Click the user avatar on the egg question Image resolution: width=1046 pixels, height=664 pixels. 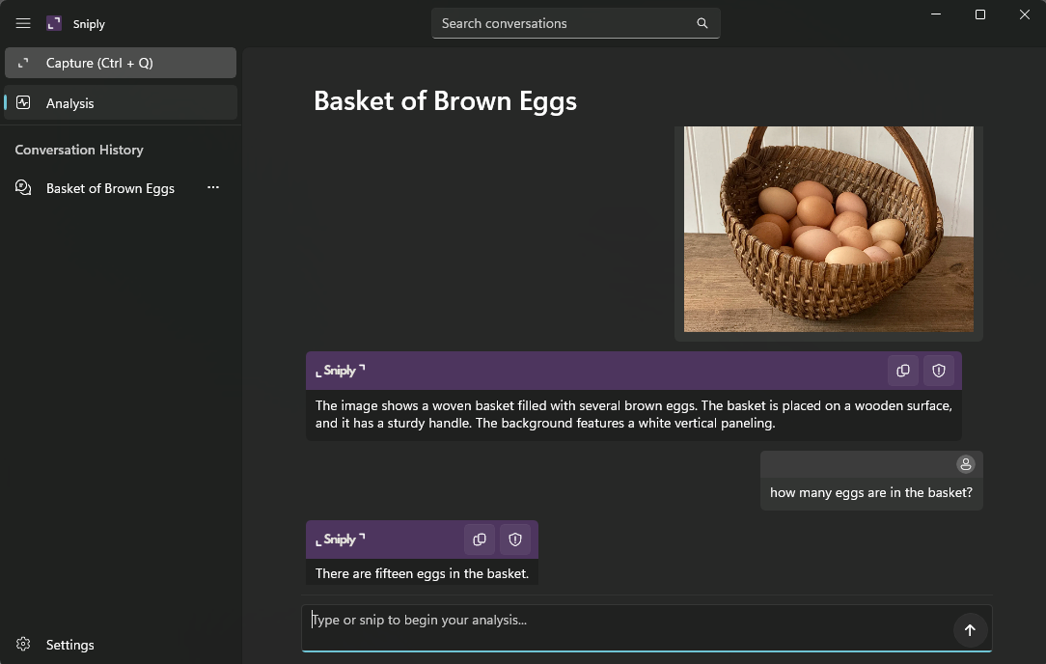[966, 464]
